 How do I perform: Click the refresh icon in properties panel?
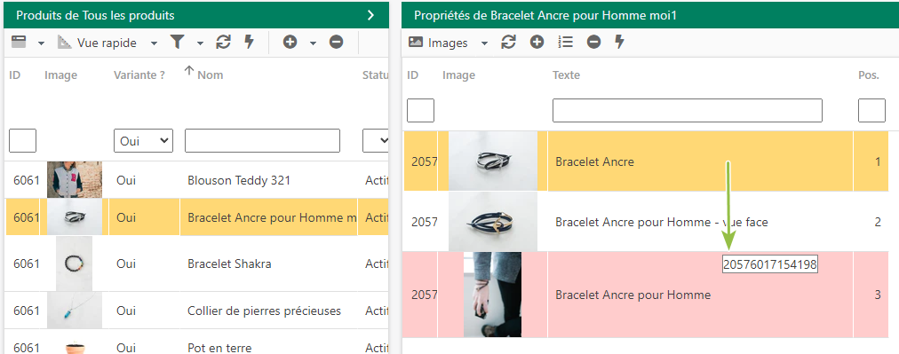tap(508, 42)
